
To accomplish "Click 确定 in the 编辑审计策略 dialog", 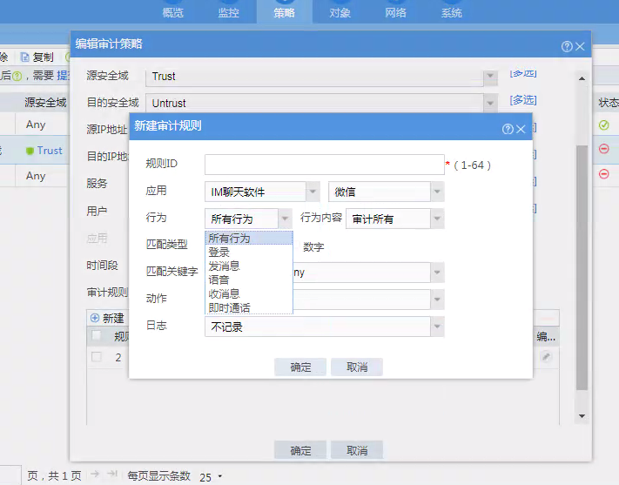I will (300, 450).
